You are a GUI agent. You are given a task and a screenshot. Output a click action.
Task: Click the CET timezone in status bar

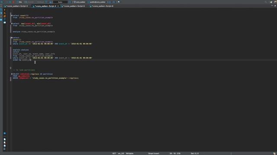(x=114, y=153)
